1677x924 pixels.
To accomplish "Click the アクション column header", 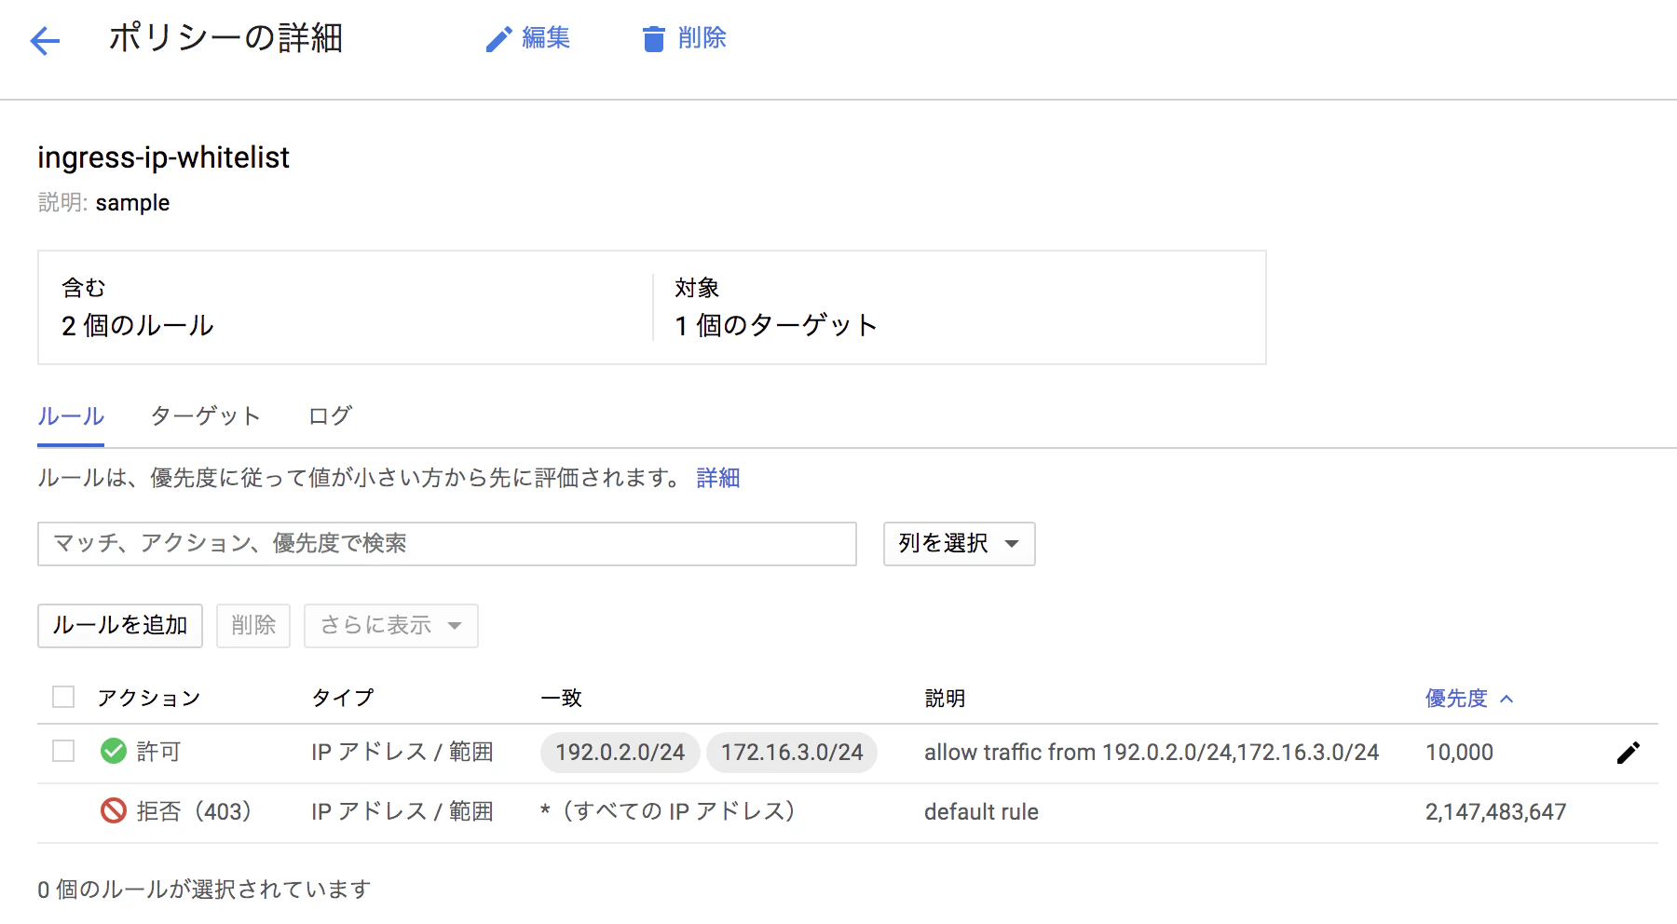I will coord(149,698).
